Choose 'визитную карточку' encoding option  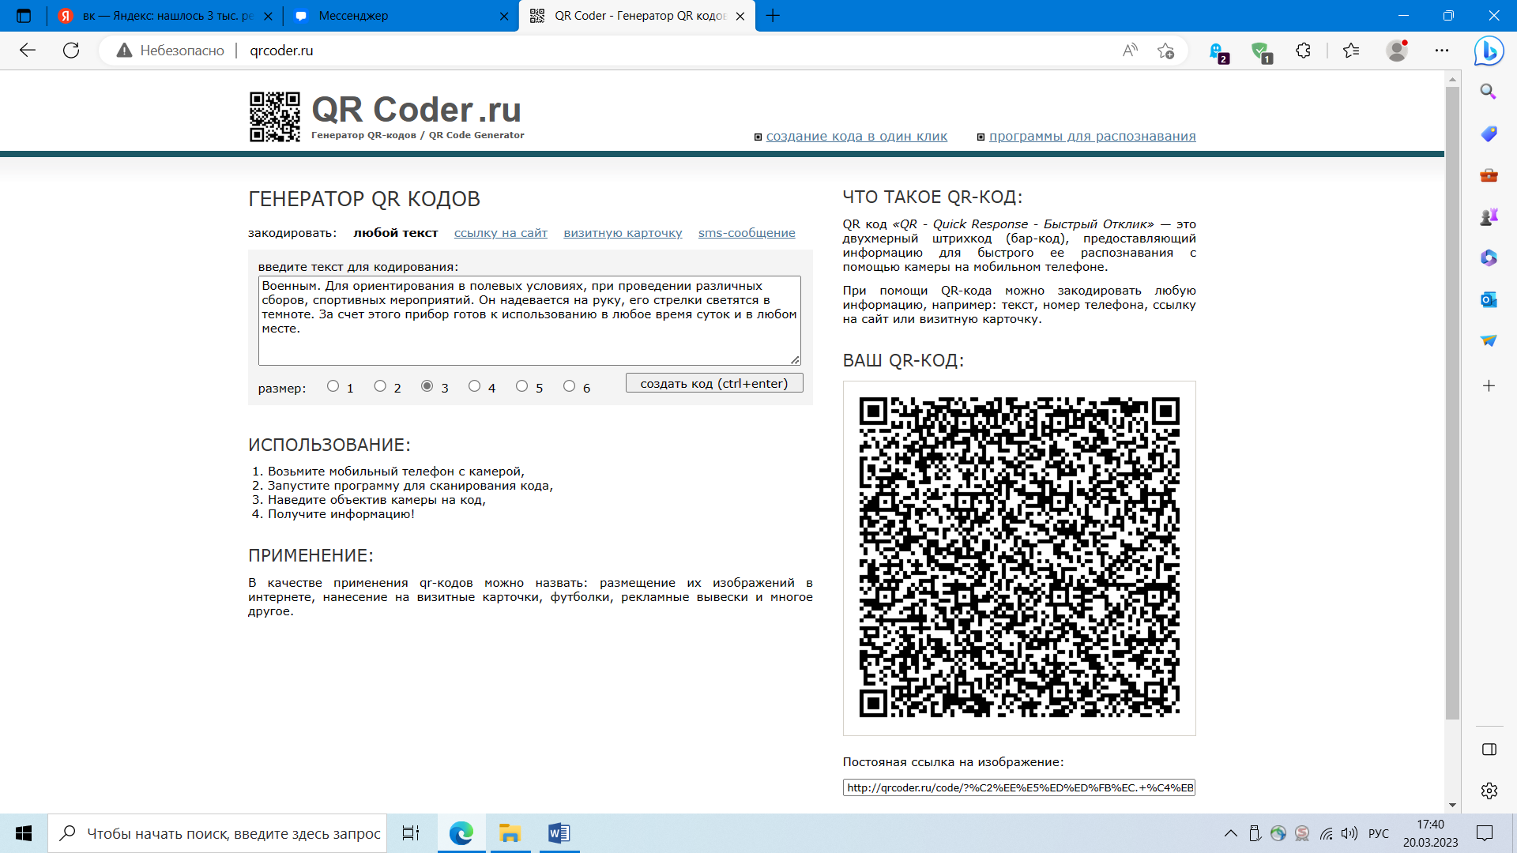[x=623, y=233]
